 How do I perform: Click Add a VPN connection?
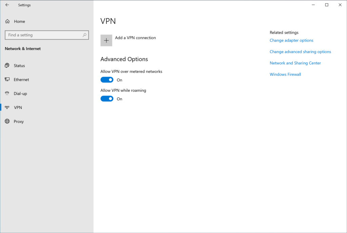coord(135,38)
